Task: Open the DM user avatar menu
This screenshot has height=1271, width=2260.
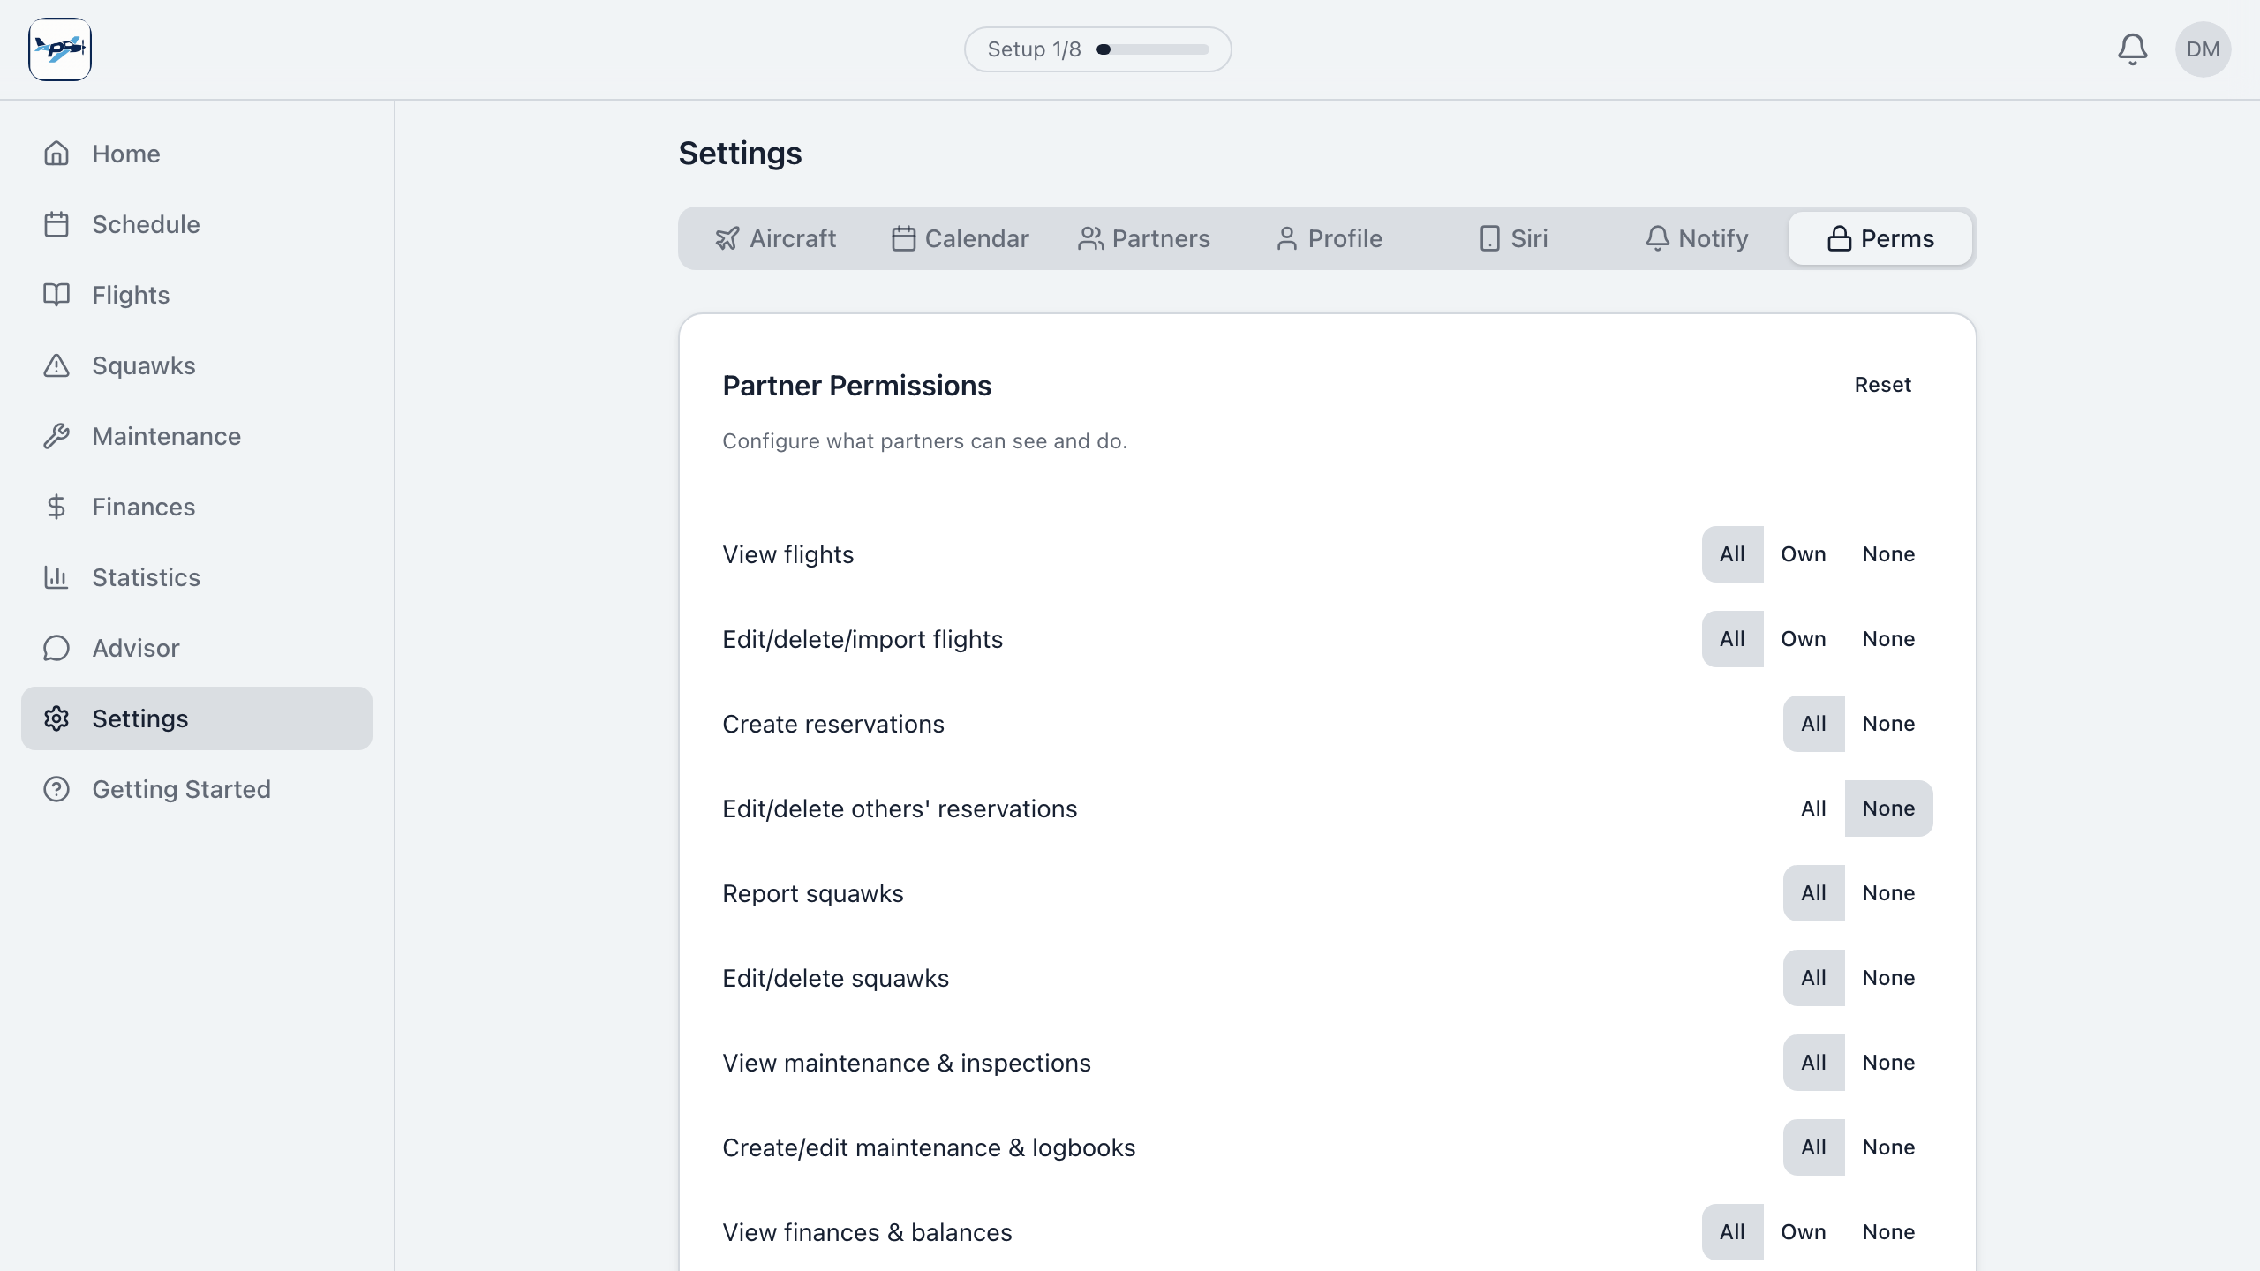Action: 2203,49
